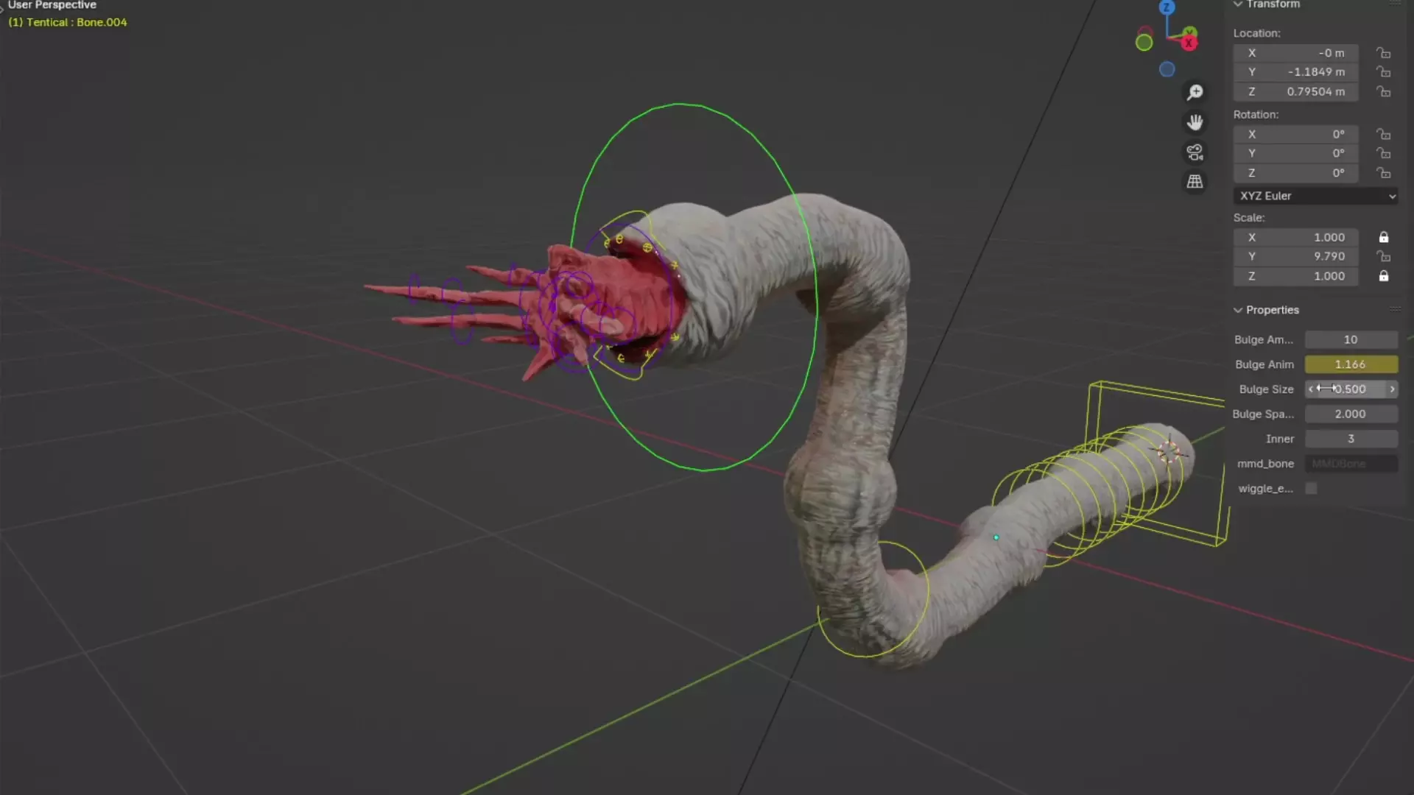Collapse the Properties panel
The image size is (1414, 795).
[x=1239, y=310]
